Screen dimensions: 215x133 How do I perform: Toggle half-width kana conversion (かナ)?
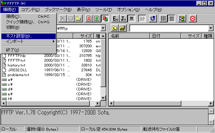point(142,19)
